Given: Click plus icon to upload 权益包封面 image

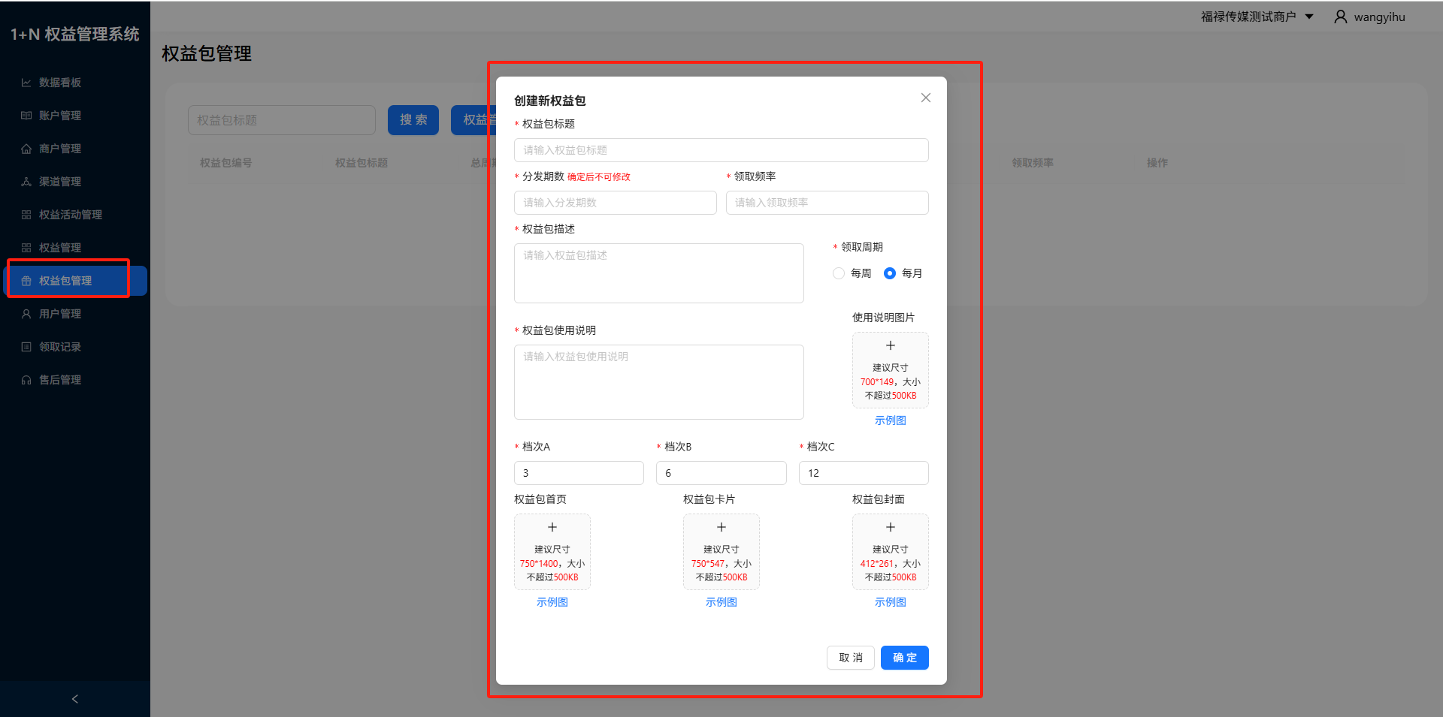Looking at the screenshot, I should point(890,527).
